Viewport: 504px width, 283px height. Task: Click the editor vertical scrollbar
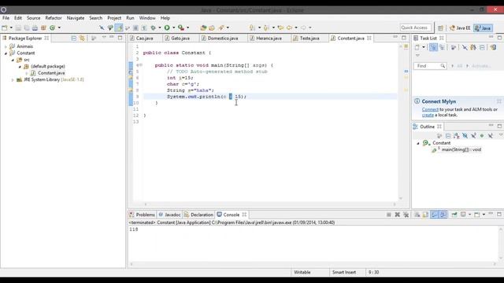point(401,122)
